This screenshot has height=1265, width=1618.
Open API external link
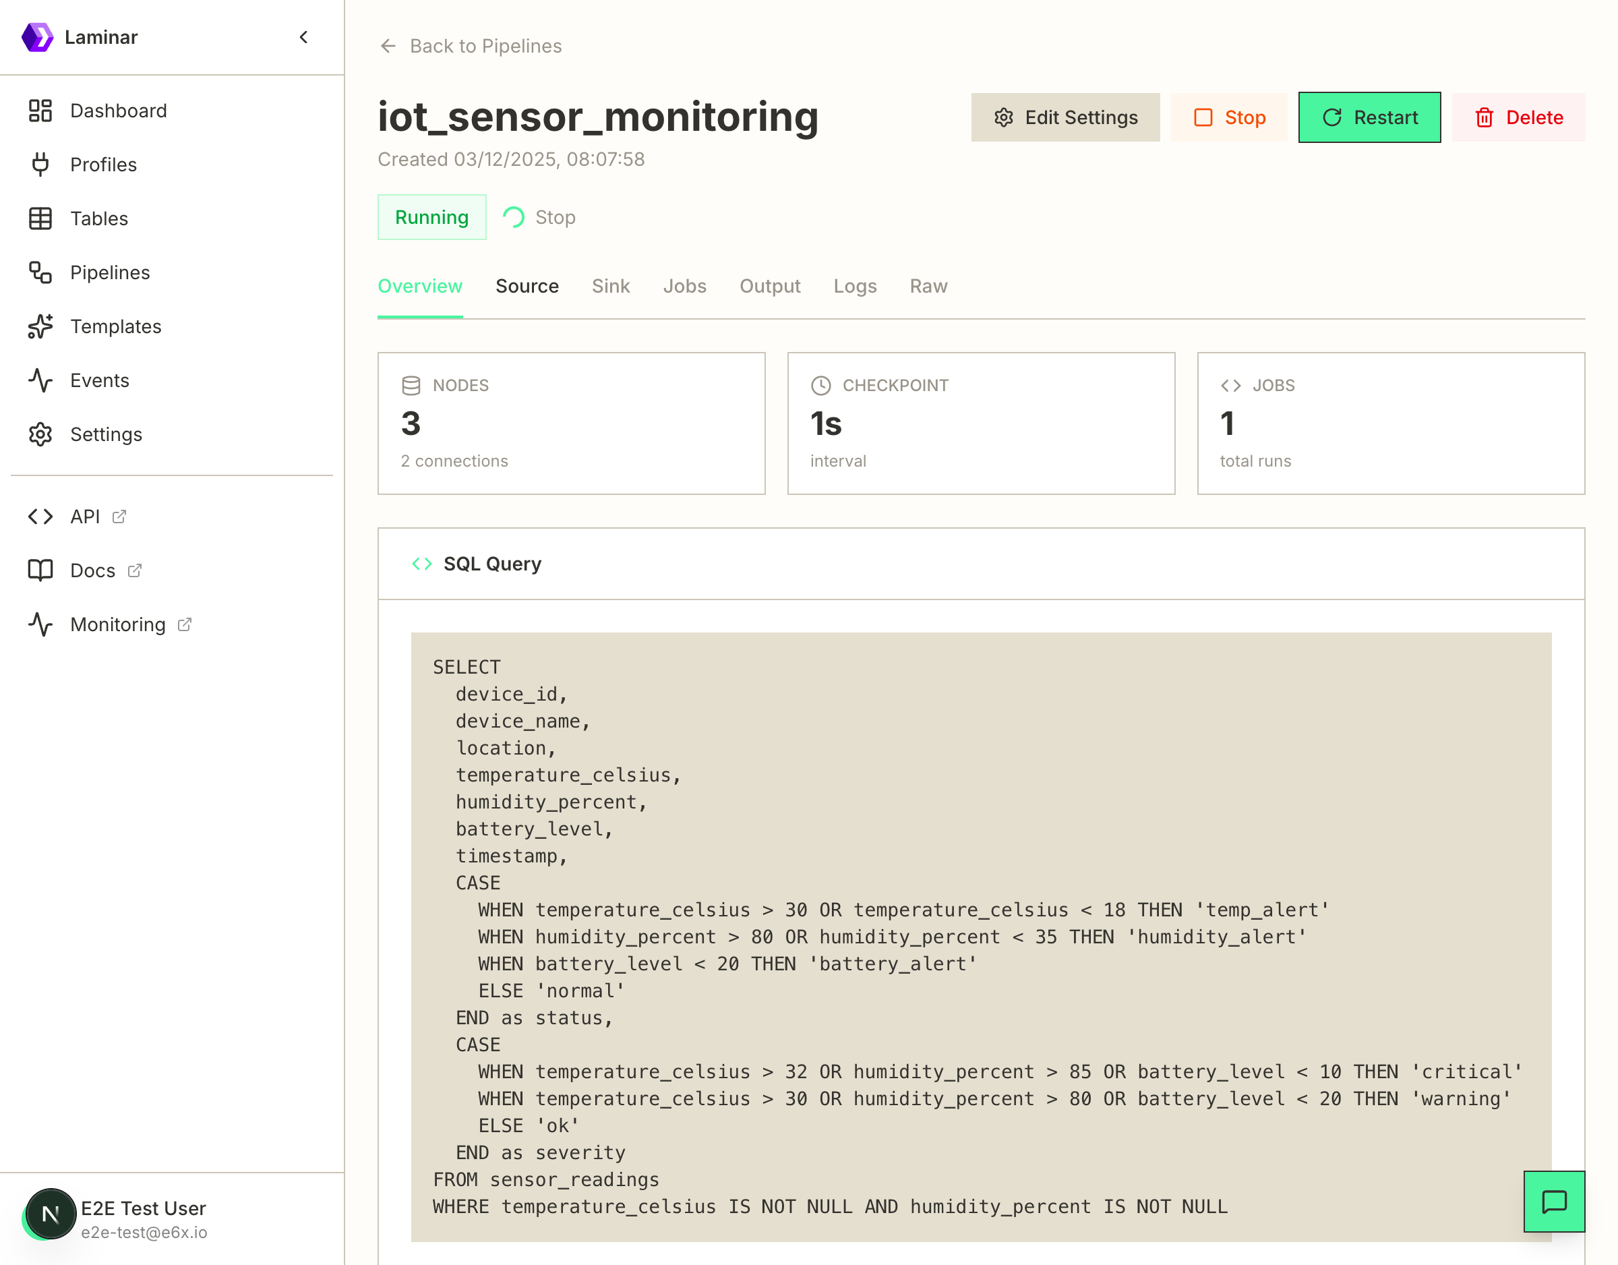pyautogui.click(x=85, y=517)
